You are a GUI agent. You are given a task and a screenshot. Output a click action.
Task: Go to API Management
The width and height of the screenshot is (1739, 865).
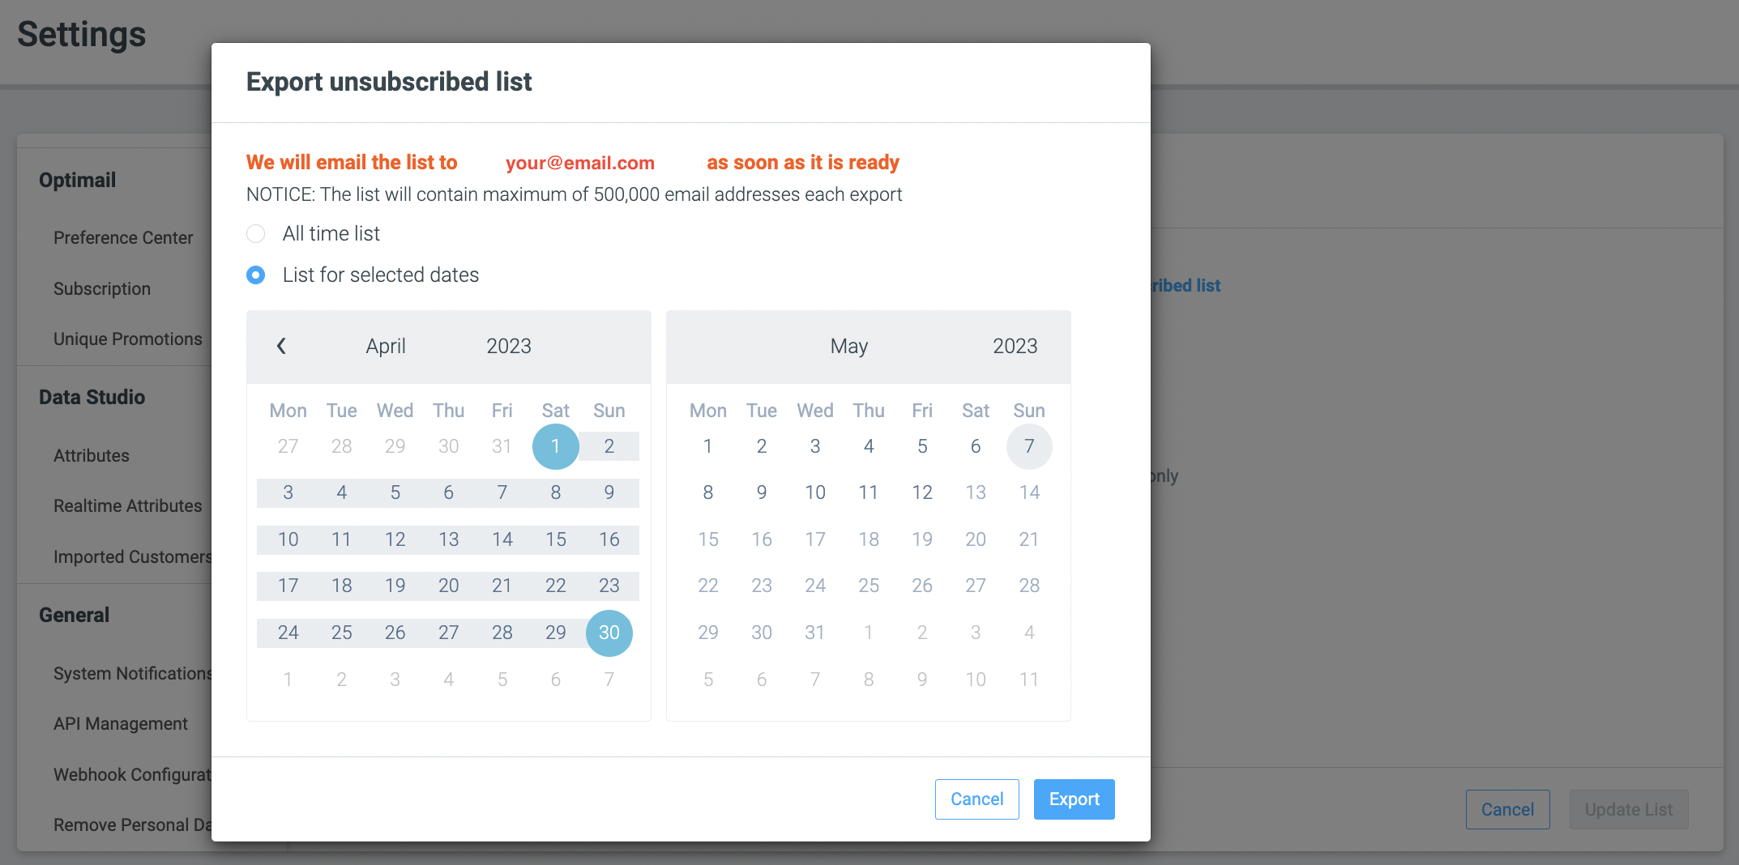120,723
